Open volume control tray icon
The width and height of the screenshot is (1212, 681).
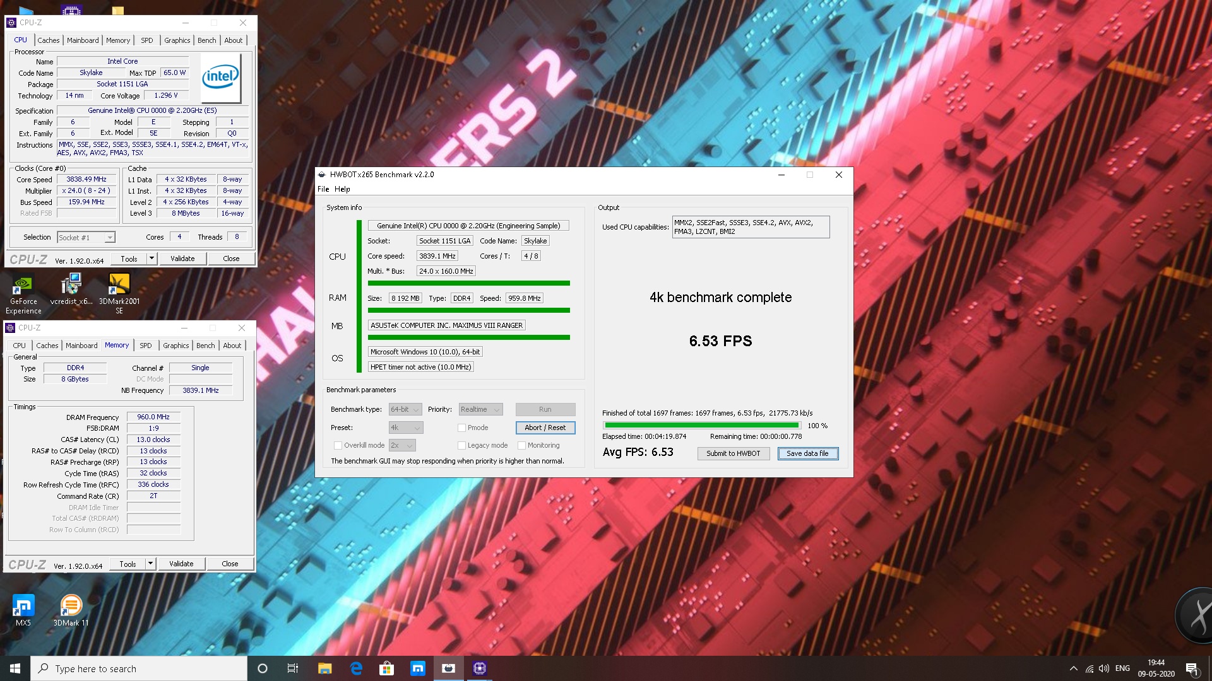(x=1104, y=668)
